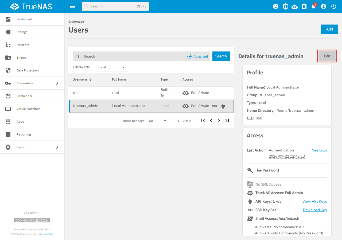The width and height of the screenshot is (342, 240).
Task: Open Datasets in sidebar
Action: pos(32,45)
